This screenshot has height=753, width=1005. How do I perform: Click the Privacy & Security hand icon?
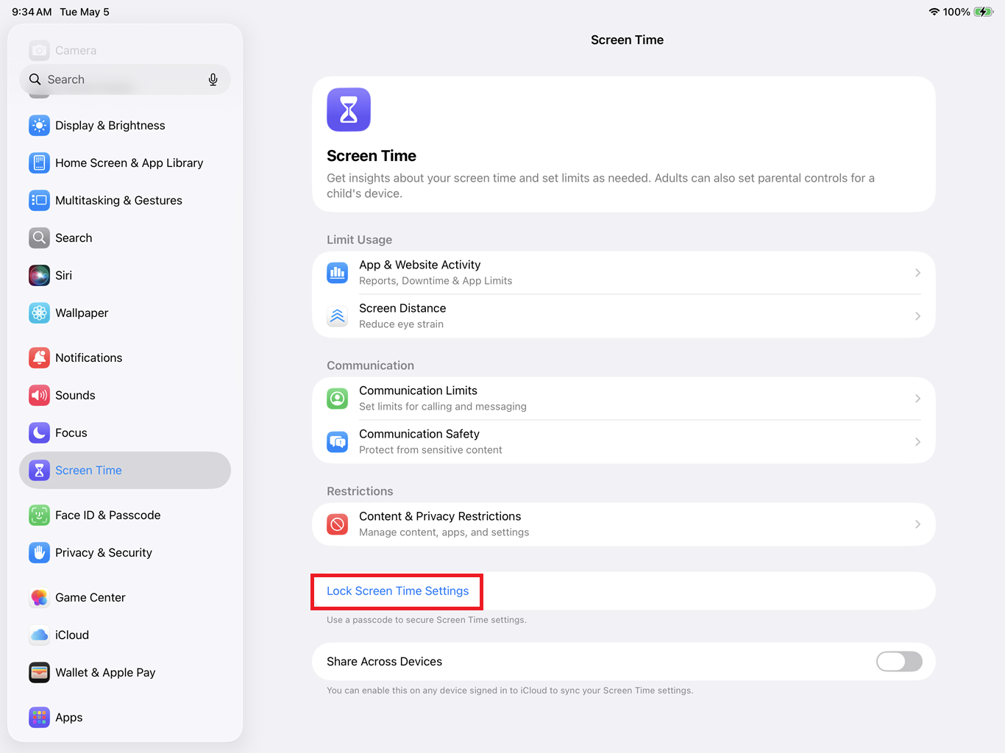(39, 553)
